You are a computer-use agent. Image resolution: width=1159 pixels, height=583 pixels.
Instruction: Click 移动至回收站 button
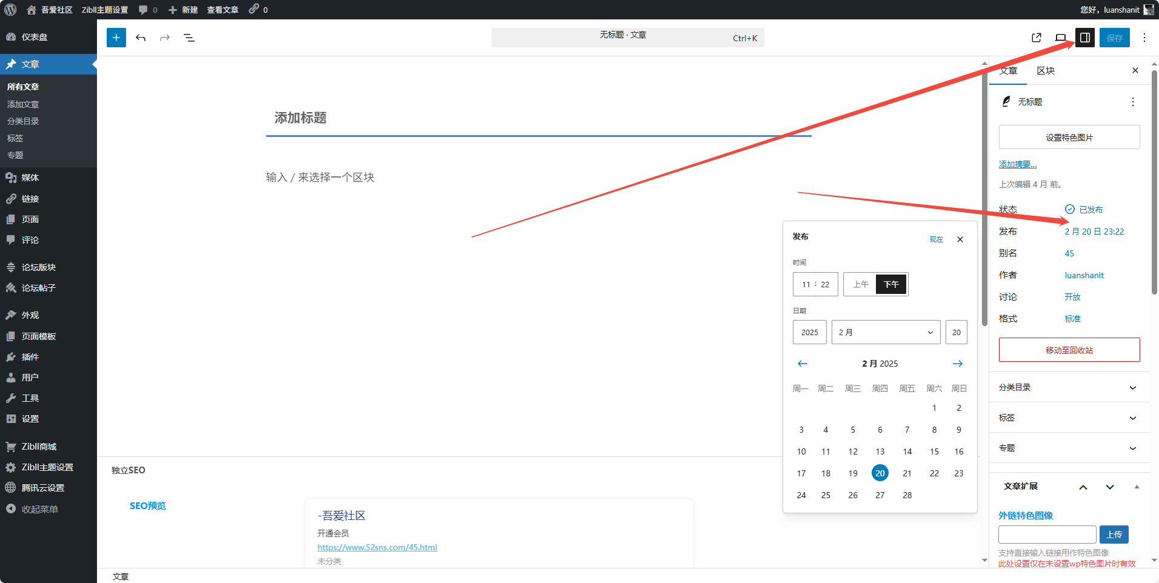[1069, 350]
